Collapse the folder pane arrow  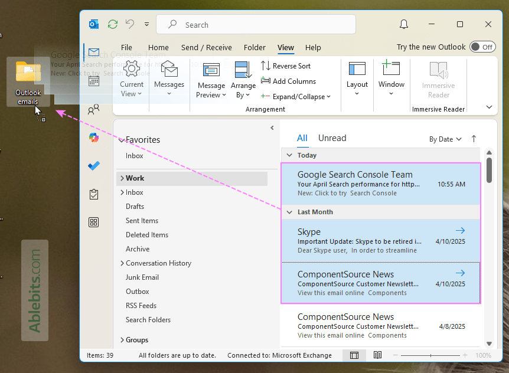[x=272, y=128]
